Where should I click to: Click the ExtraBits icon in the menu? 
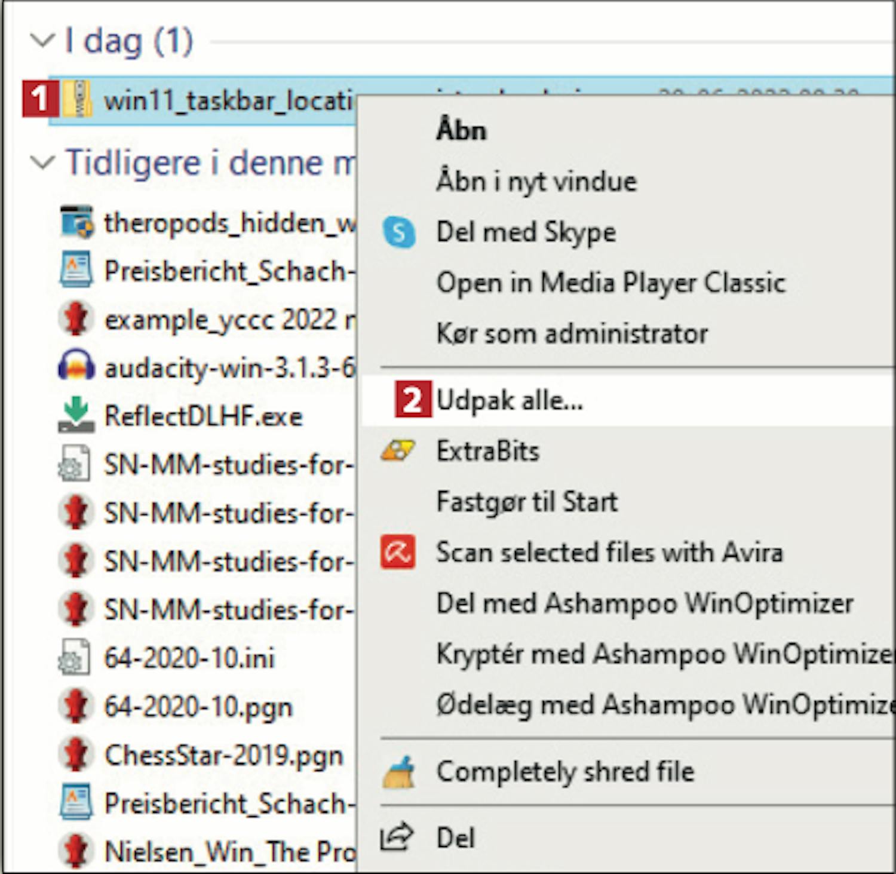pos(398,451)
